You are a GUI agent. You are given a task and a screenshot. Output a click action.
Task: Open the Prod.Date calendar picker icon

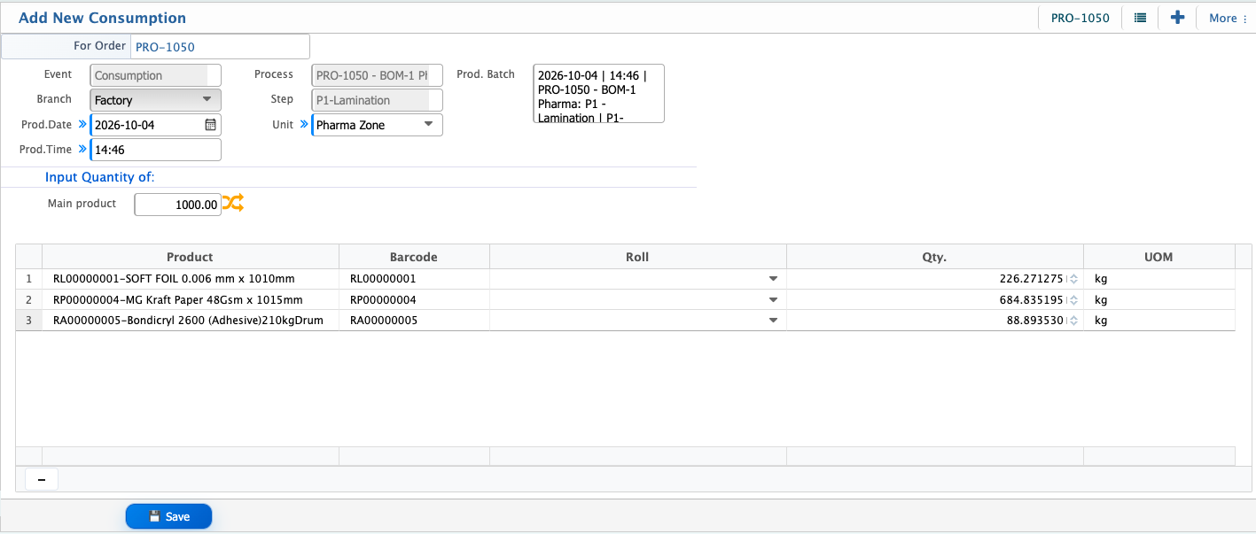(210, 125)
